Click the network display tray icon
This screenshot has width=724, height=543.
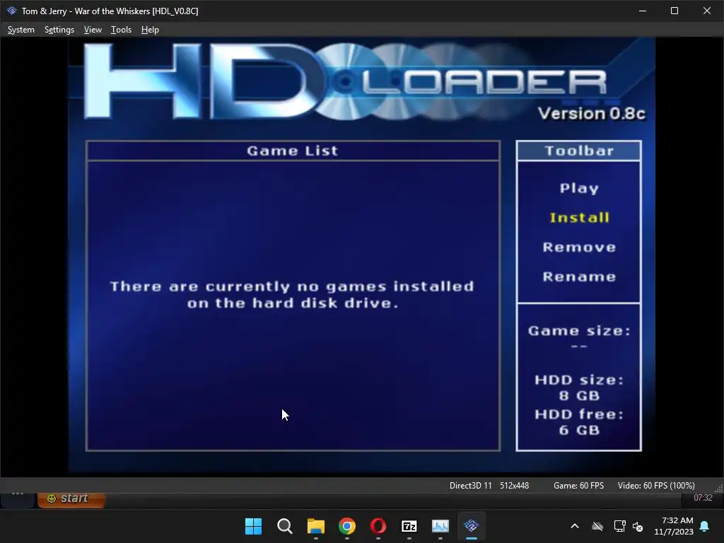619,526
